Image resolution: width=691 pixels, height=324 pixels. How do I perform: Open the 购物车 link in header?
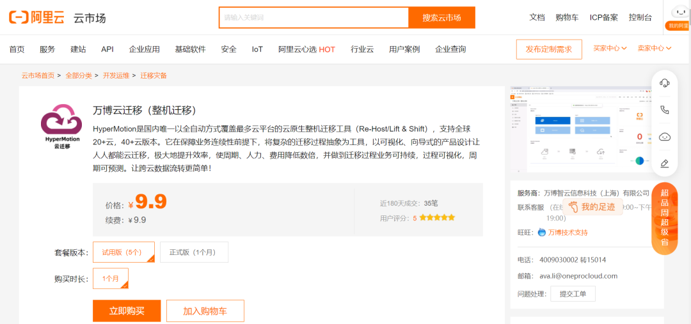[567, 18]
